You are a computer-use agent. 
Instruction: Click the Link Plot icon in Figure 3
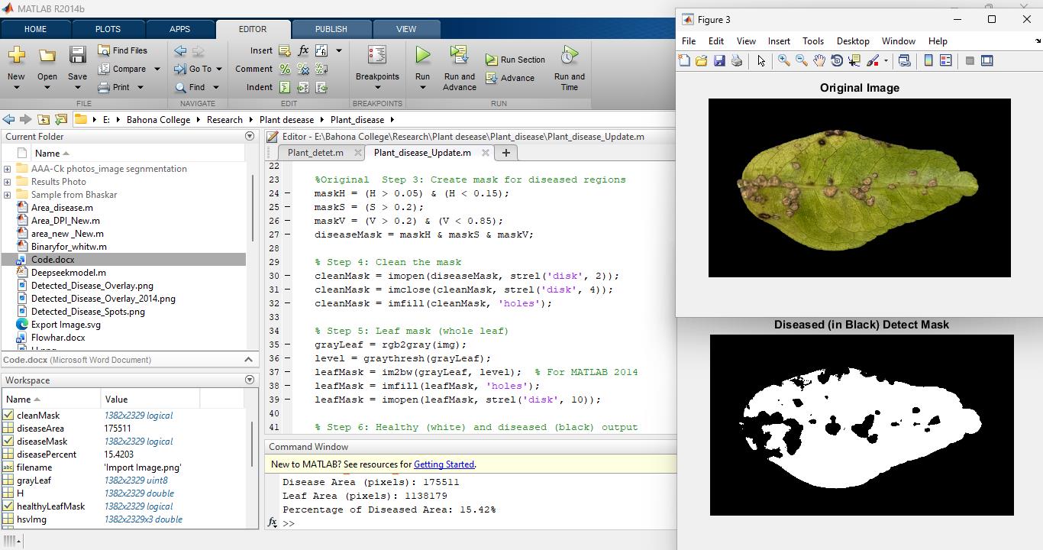point(905,60)
